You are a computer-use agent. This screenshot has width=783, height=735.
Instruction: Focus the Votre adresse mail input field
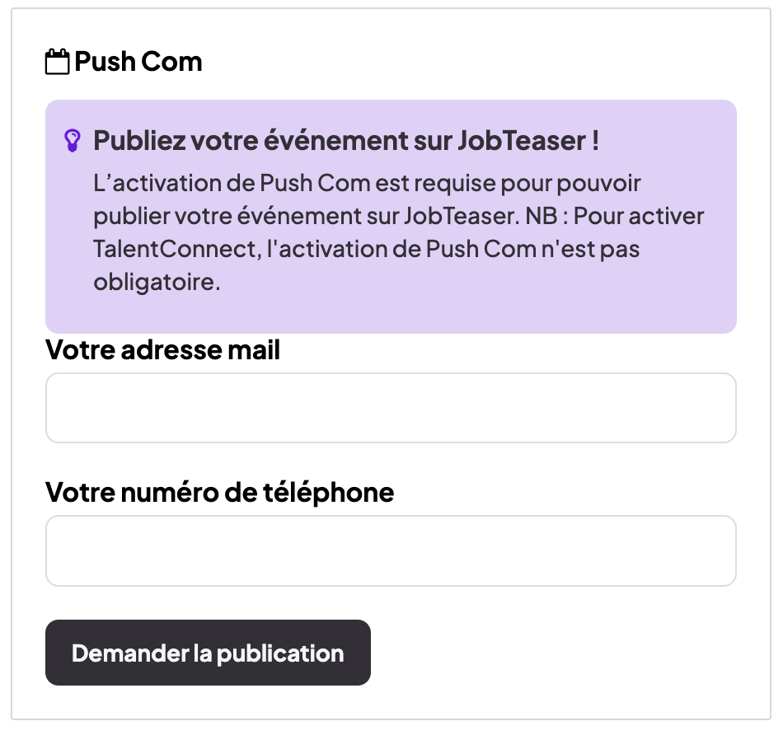pyautogui.click(x=391, y=408)
